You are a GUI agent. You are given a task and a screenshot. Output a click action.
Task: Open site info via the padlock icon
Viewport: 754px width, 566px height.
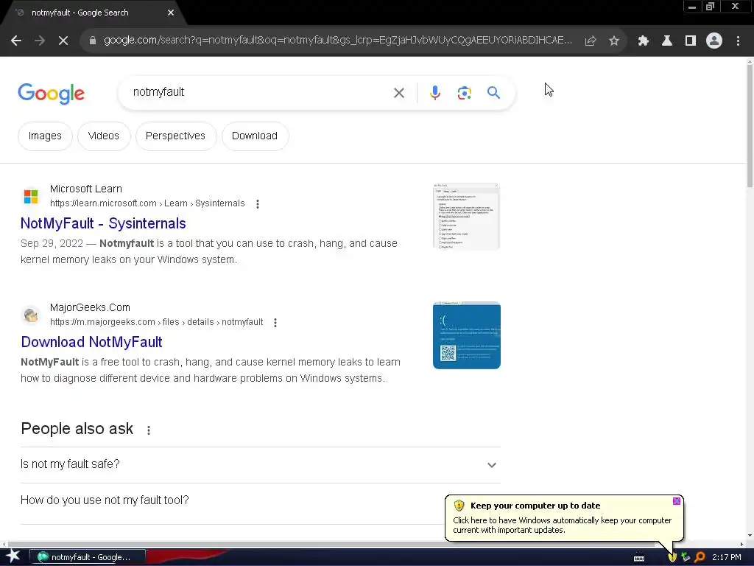tap(93, 41)
